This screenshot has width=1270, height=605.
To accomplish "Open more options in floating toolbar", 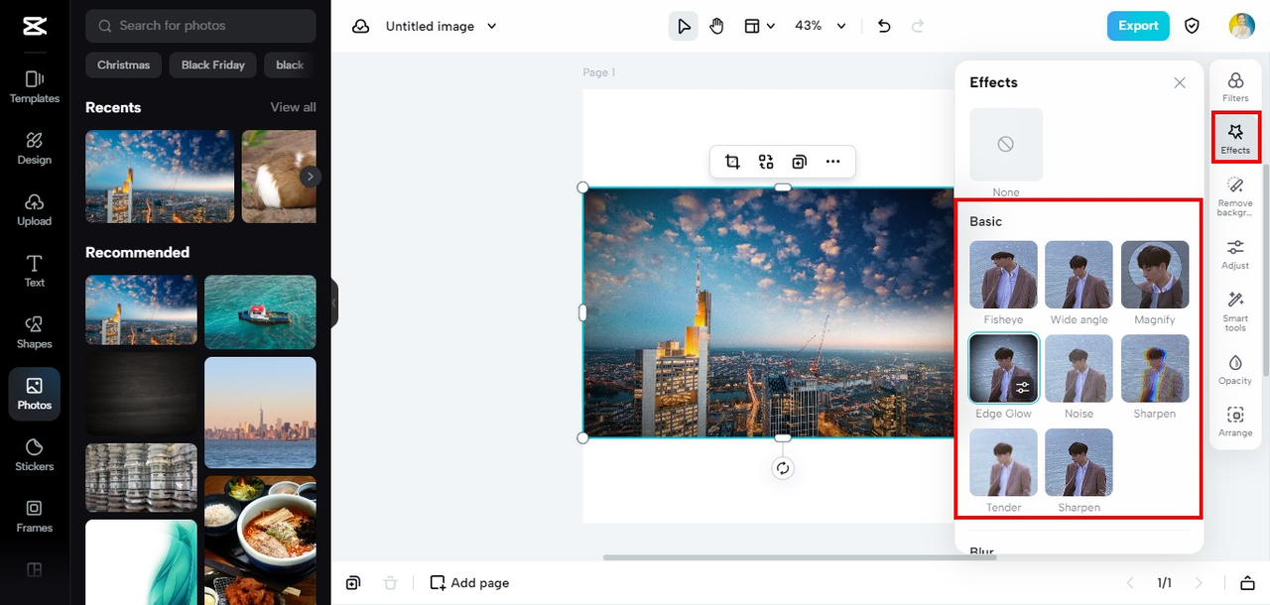I will click(832, 162).
